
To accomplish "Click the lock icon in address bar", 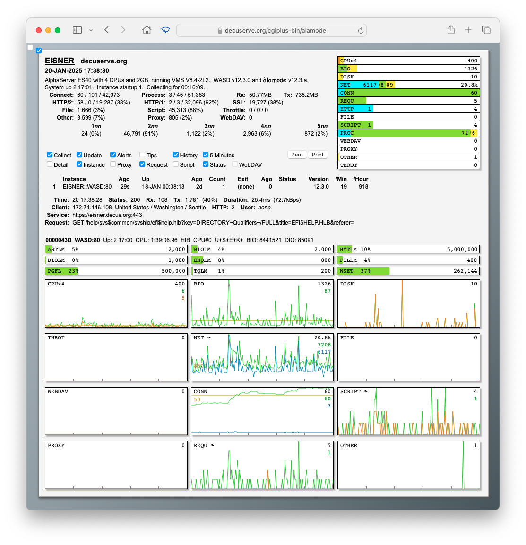I will pos(220,31).
